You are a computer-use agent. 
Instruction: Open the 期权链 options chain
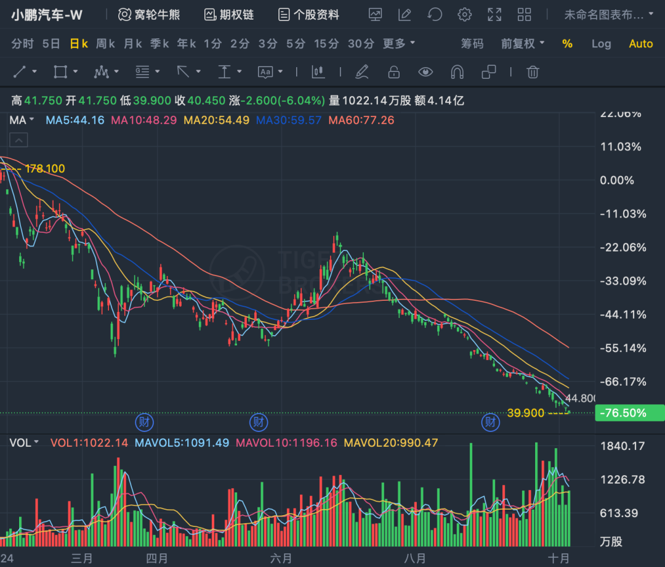[229, 15]
